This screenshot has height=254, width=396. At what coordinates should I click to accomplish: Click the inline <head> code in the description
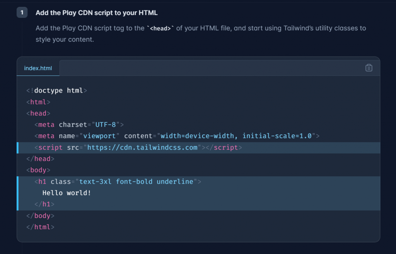(160, 29)
